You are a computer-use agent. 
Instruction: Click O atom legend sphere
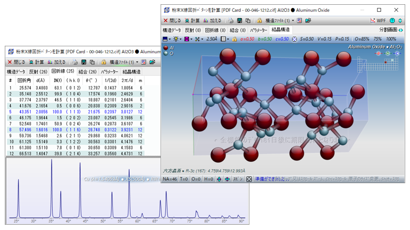165,53
